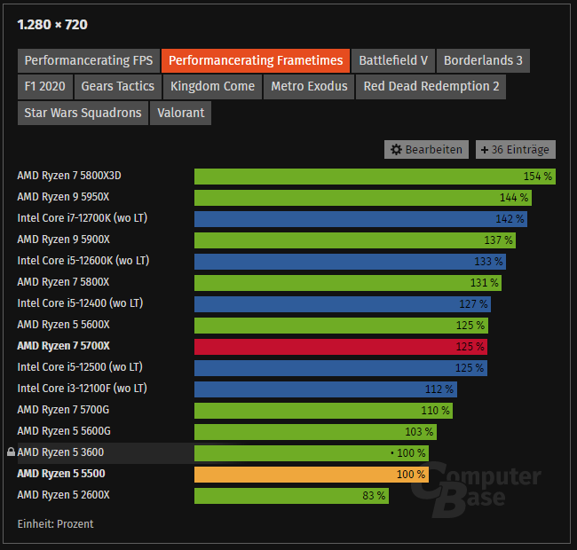577x550 pixels.
Task: Open the Gears Tactics tab
Action: click(x=118, y=87)
